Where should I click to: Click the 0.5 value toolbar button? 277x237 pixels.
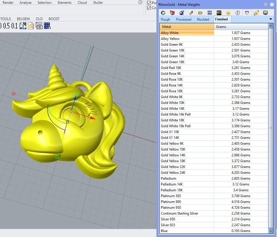click(6, 26)
